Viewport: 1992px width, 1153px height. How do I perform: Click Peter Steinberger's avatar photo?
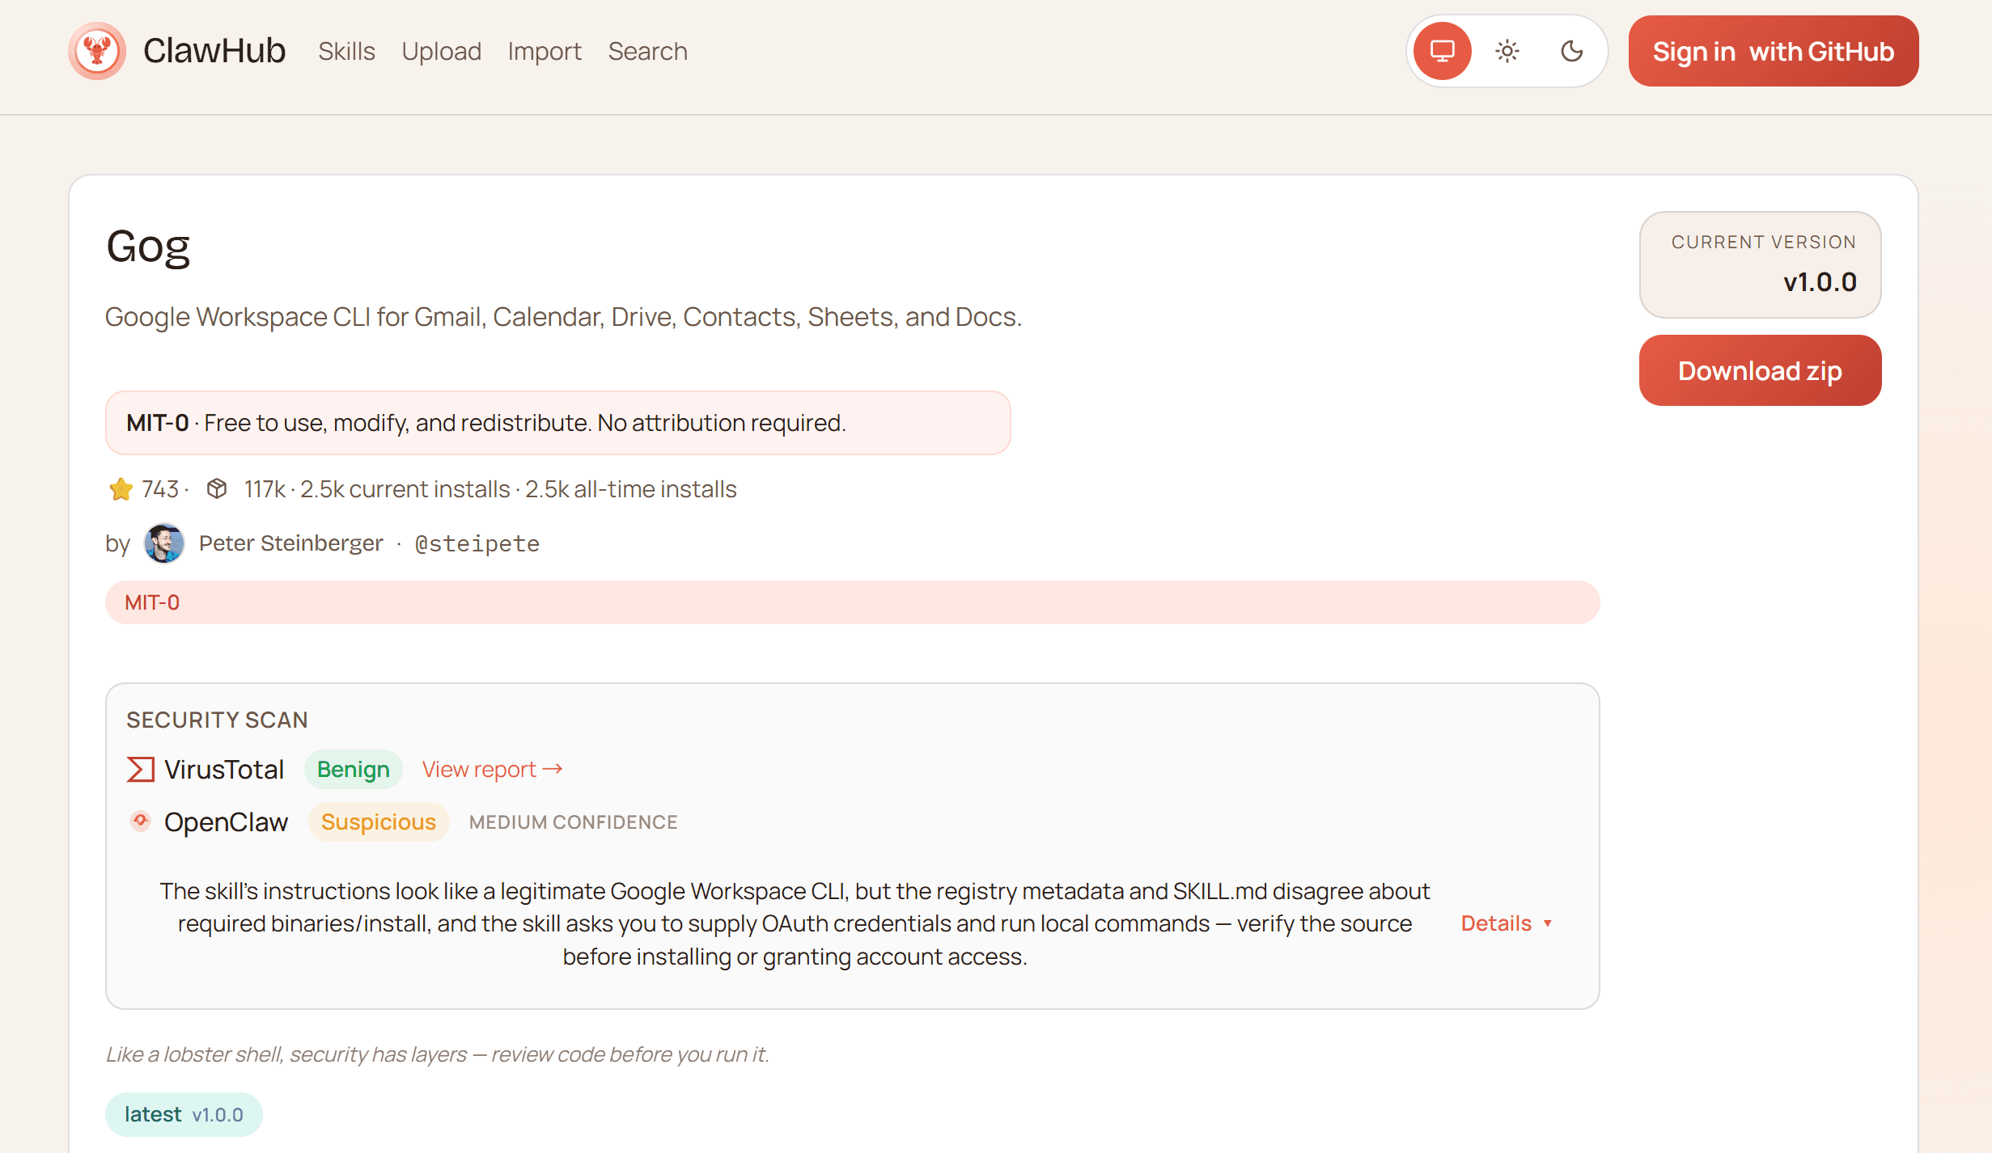click(163, 543)
